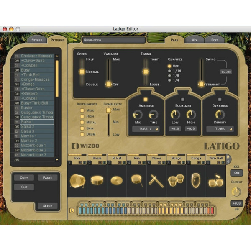Set Quantize to 1/8
251x251 pixels.
tap(169, 76)
